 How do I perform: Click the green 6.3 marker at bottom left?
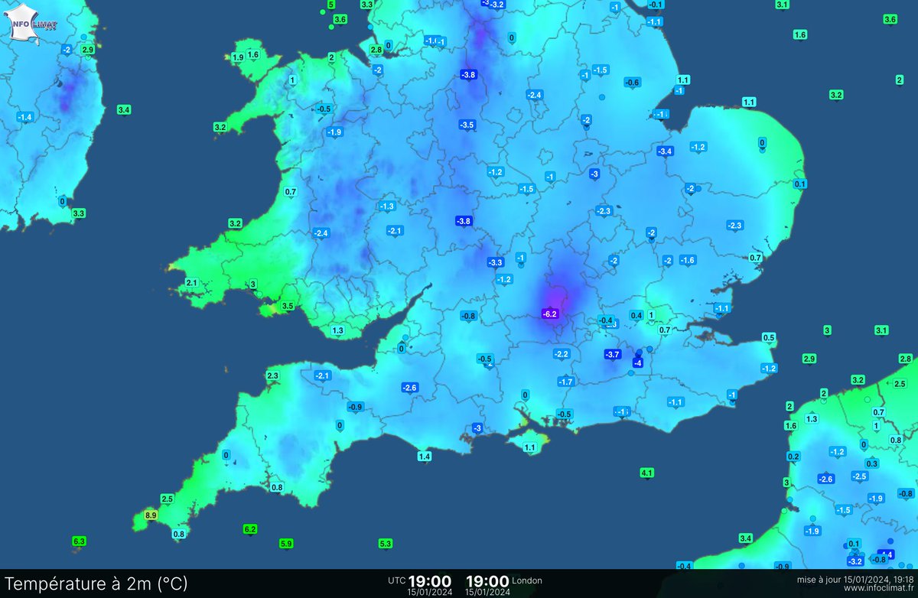(77, 541)
